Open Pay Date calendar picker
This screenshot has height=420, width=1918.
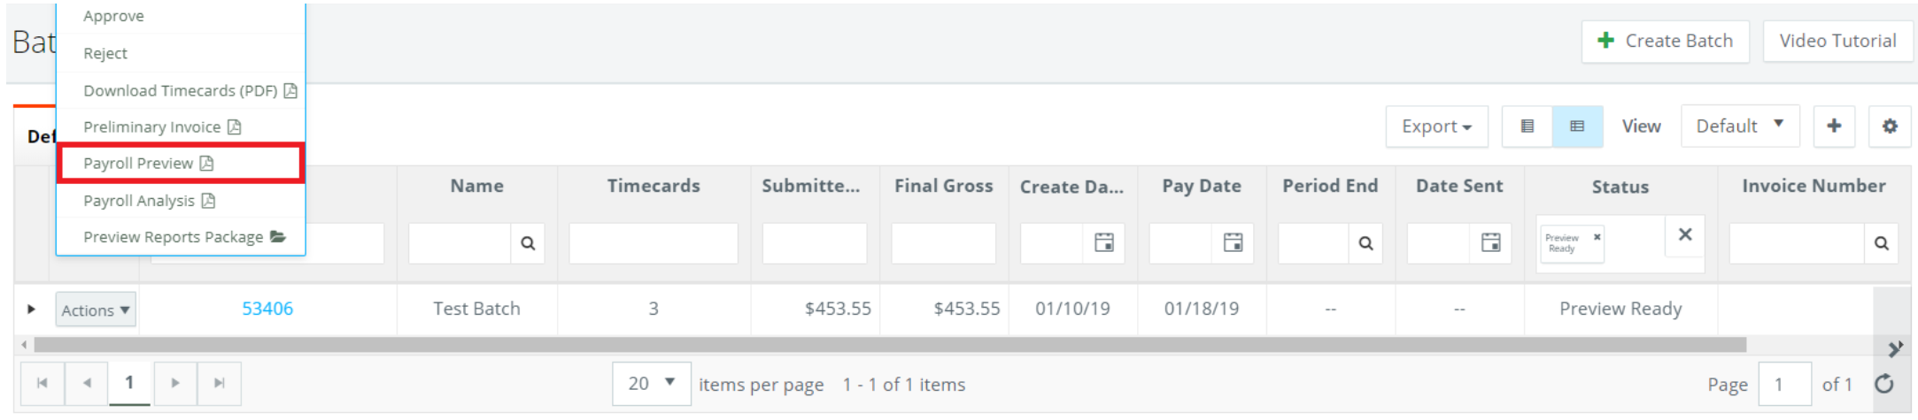[1233, 242]
